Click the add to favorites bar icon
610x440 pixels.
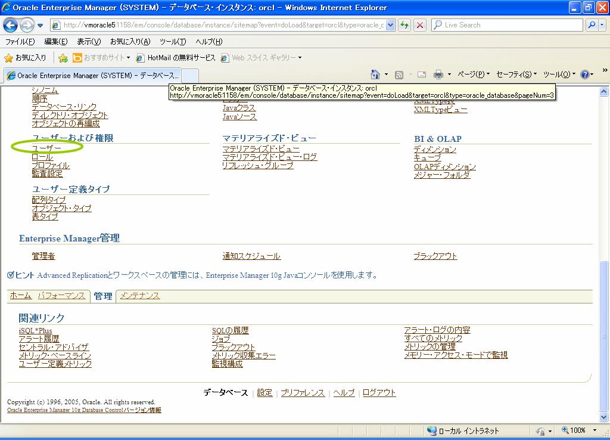63,58
